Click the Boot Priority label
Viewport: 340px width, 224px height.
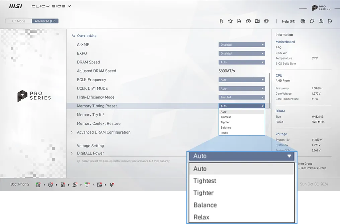point(20,184)
